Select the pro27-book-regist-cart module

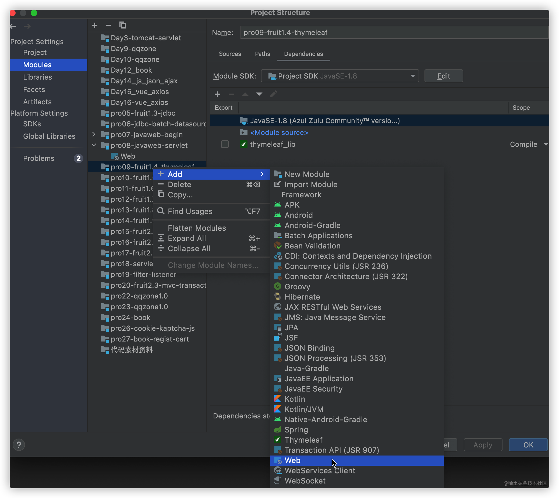(x=150, y=339)
